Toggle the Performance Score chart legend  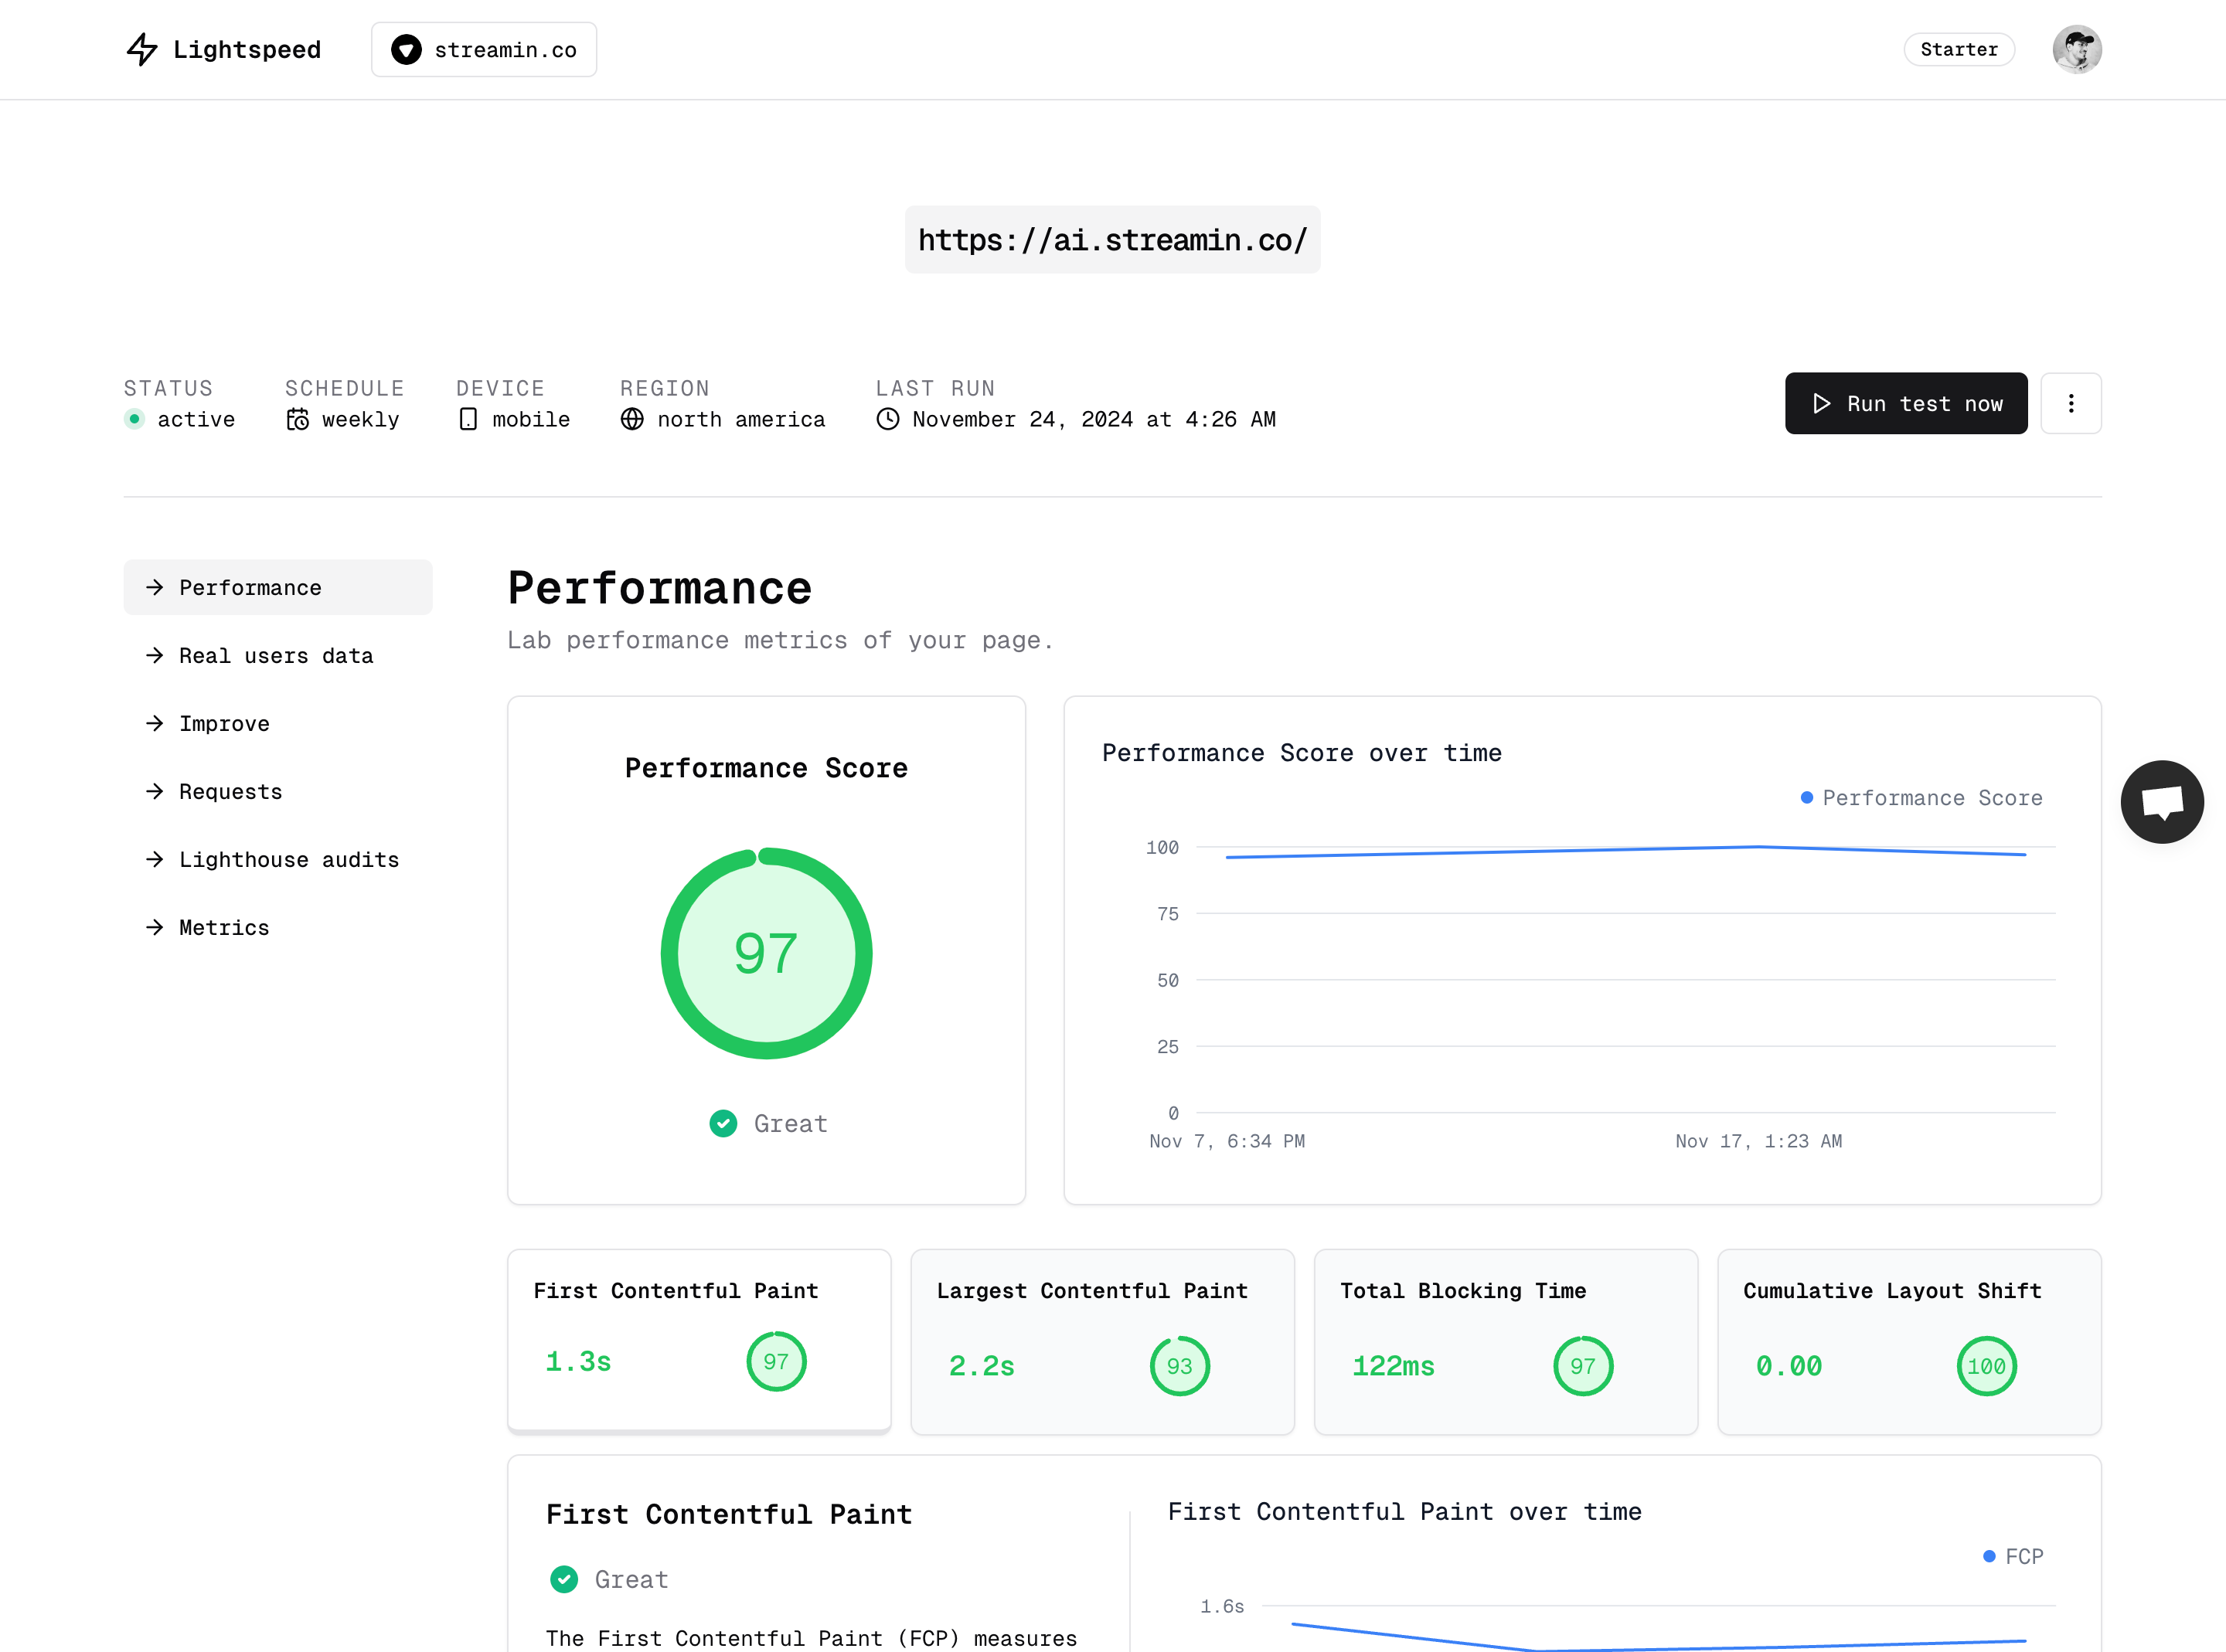1921,797
